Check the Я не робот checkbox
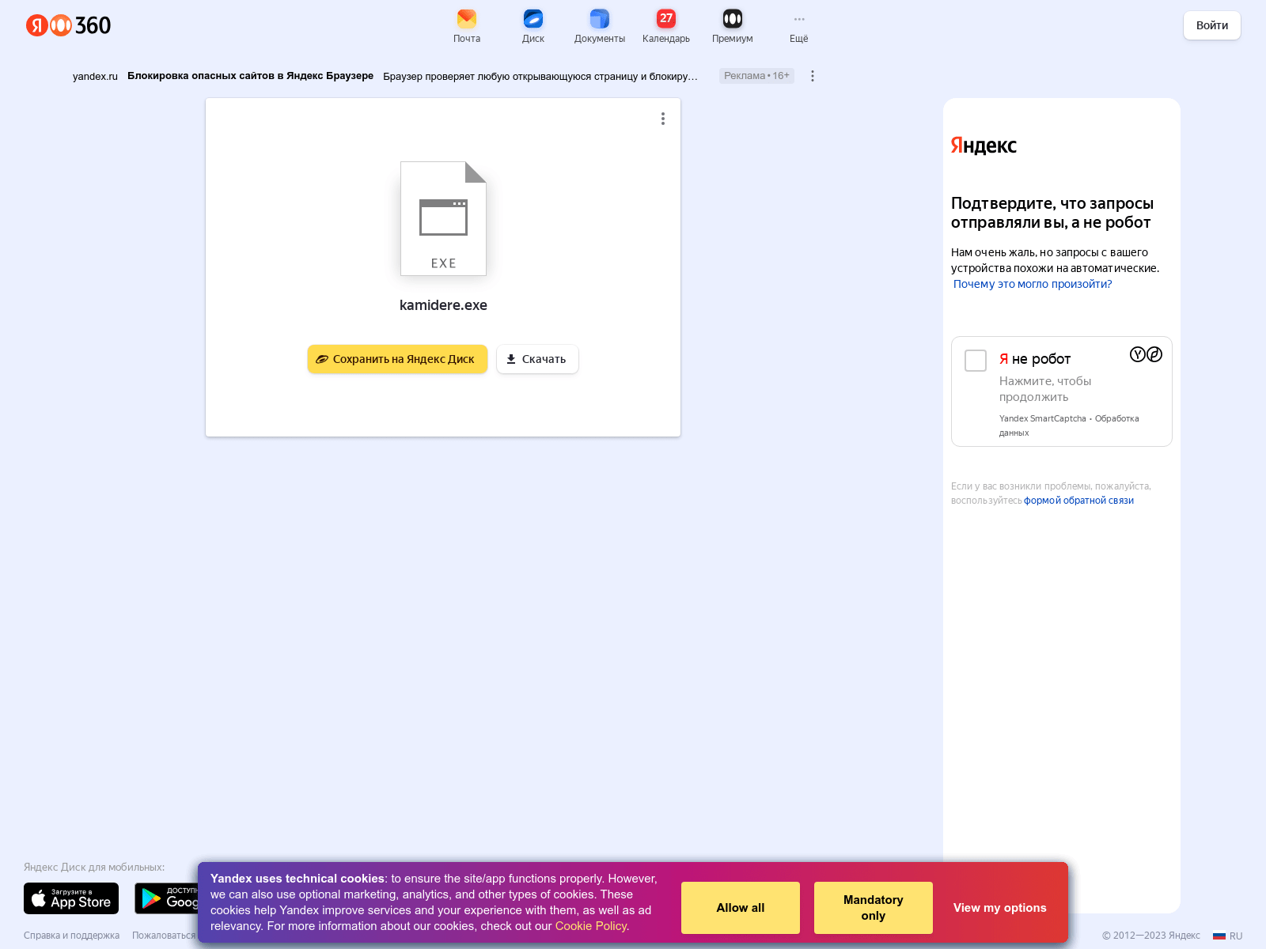Screen dimensions: 1266x949 pos(976,361)
